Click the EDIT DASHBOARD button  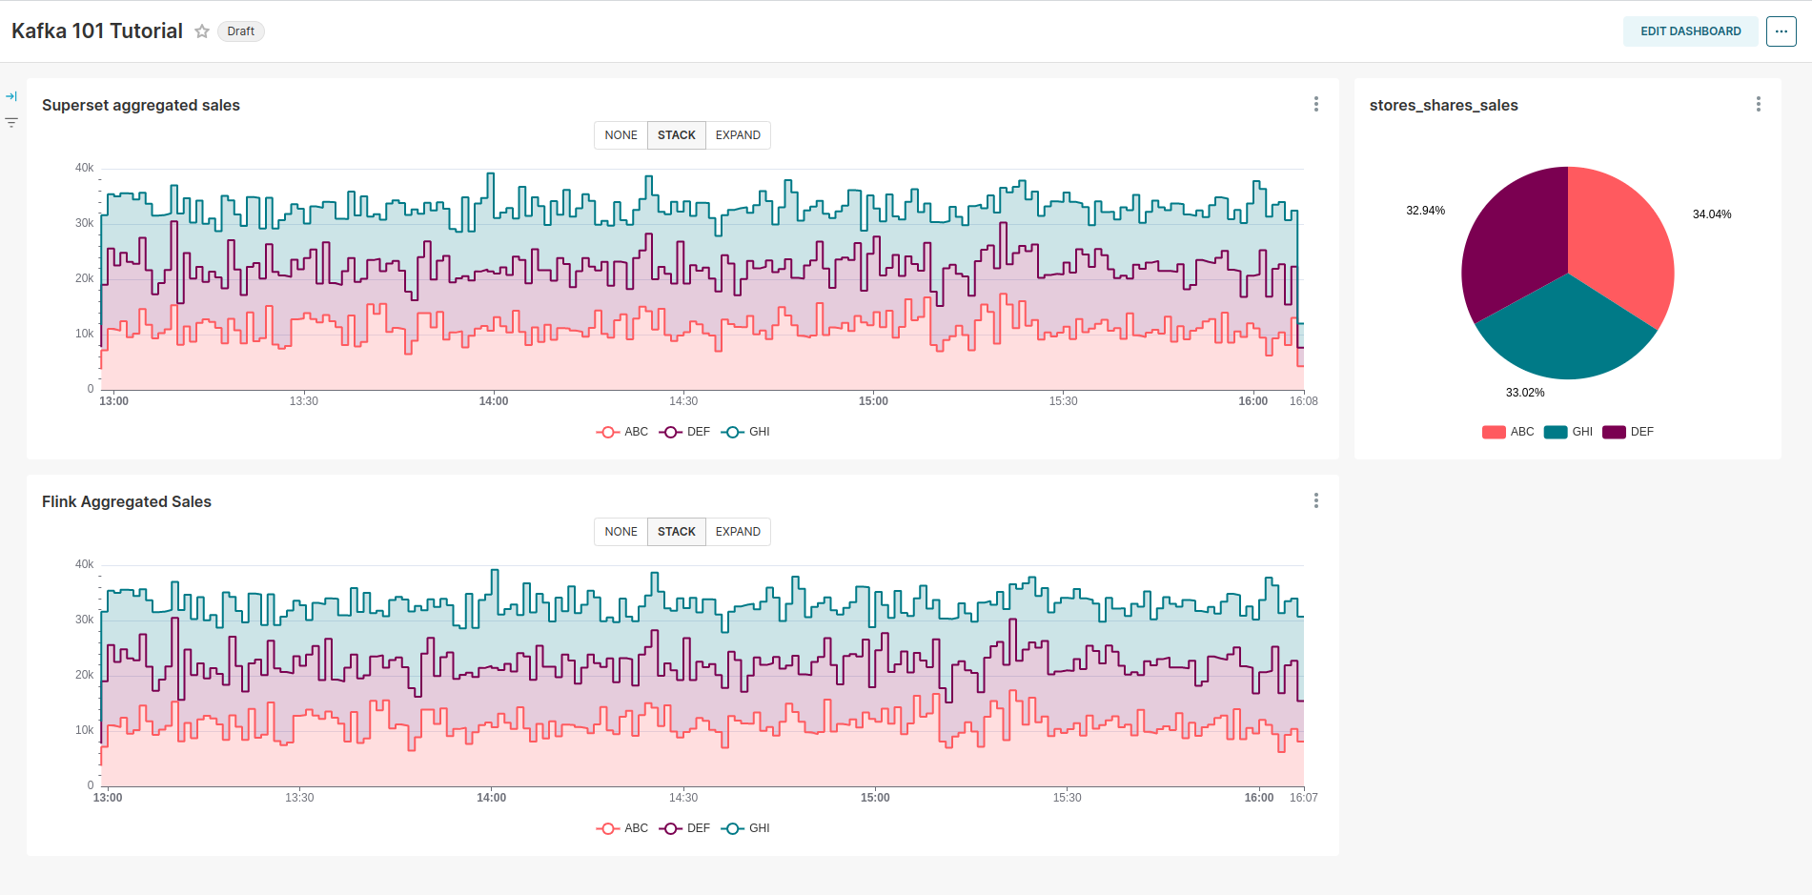click(1690, 31)
